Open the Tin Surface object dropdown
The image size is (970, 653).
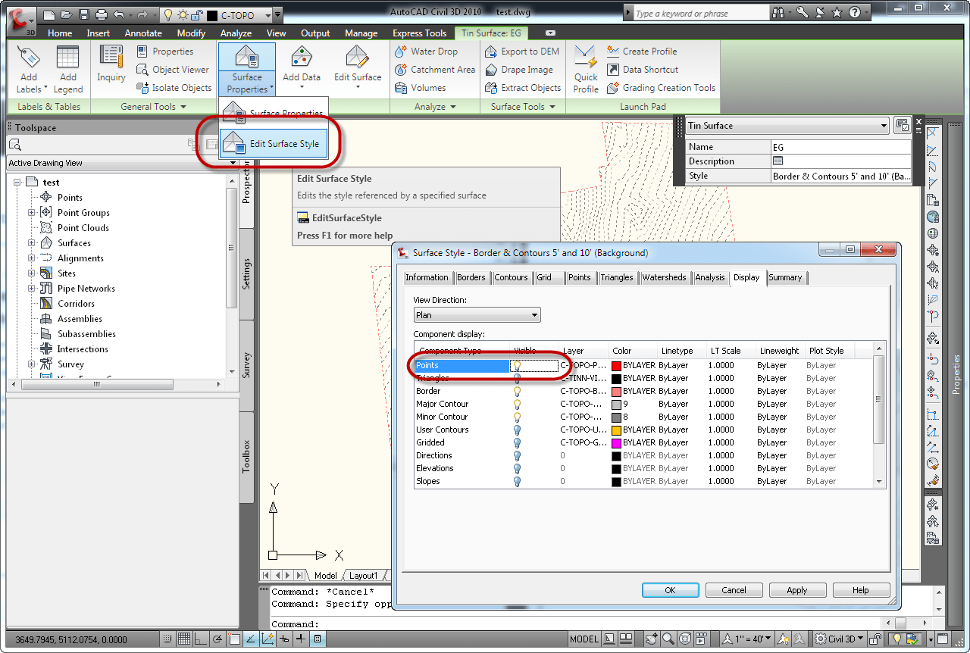(884, 126)
